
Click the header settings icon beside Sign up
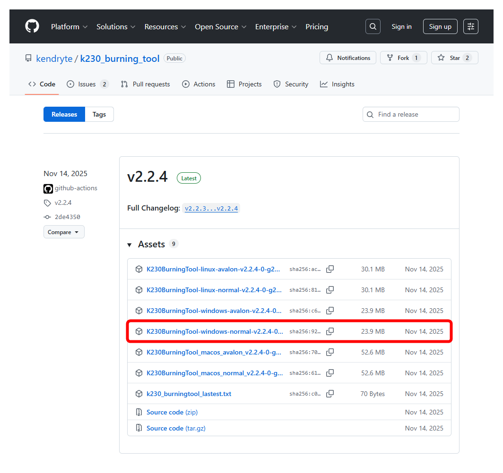(471, 26)
